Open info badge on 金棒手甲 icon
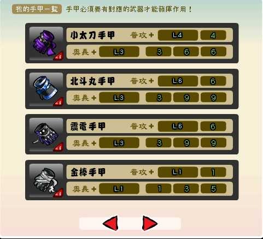Viewport: 263px width, 239px height. point(59,193)
